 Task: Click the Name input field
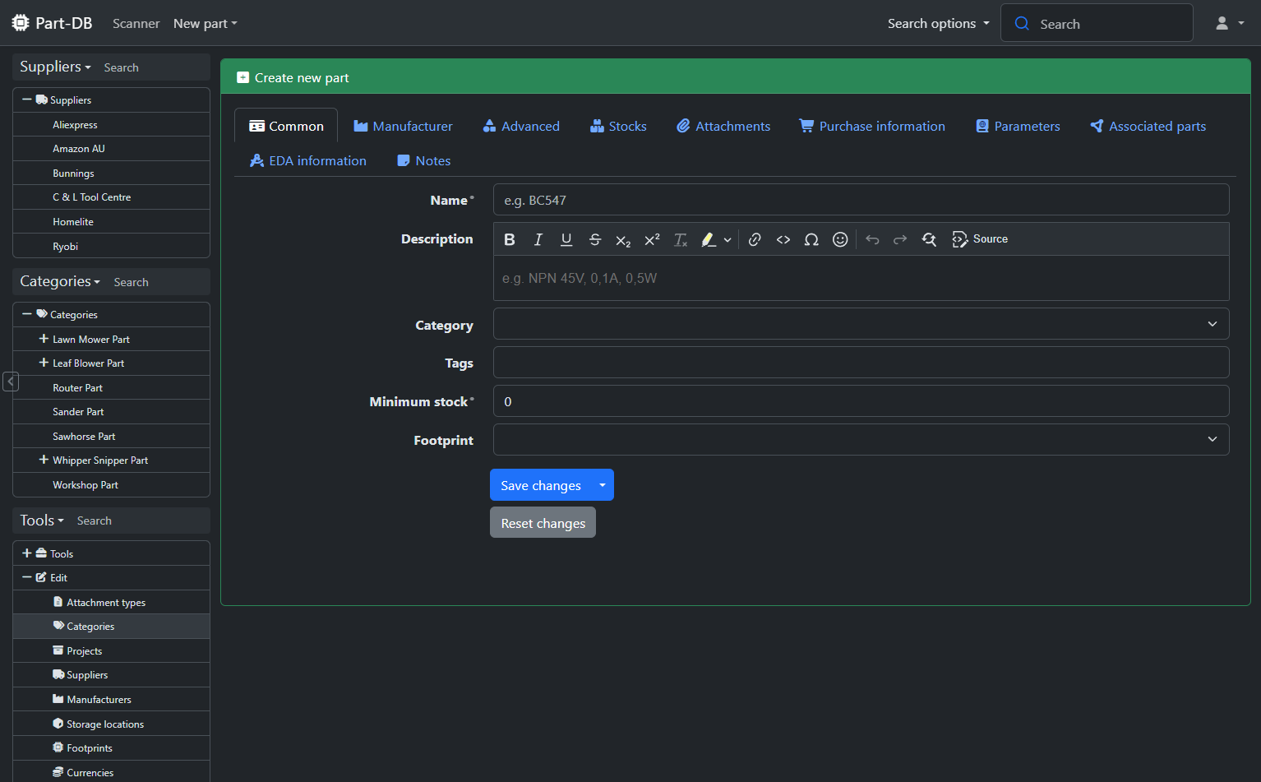click(x=861, y=200)
